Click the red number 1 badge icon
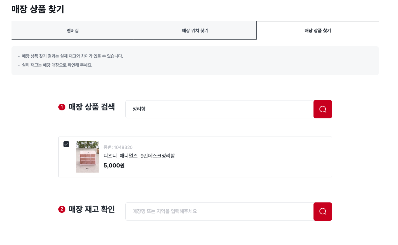 click(x=62, y=107)
